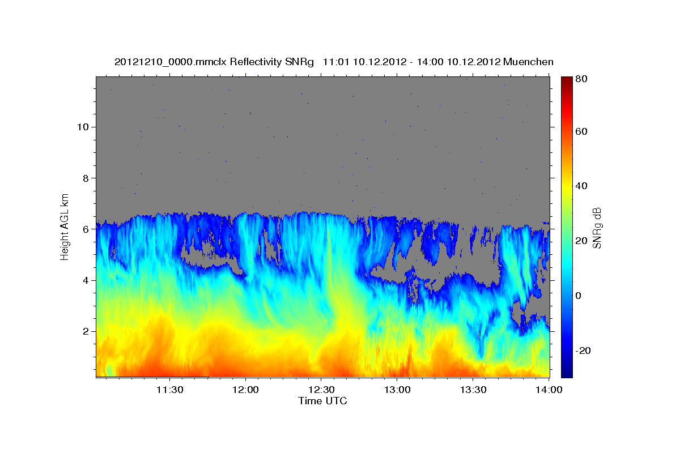
Task: Click the 12:30 time tick label
Action: coord(322,390)
